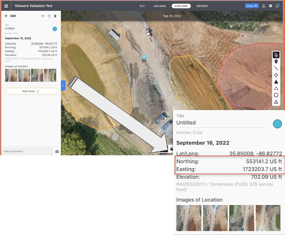Viewport: 285px width, 235px height.
Task: Copy the annotation link icon
Action: point(43,15)
